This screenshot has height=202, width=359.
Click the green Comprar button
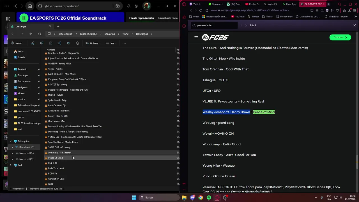[x=340, y=37]
